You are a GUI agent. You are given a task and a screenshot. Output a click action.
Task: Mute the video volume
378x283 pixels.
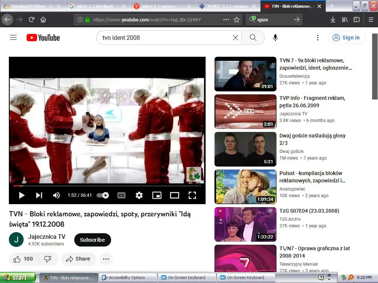tap(56, 195)
